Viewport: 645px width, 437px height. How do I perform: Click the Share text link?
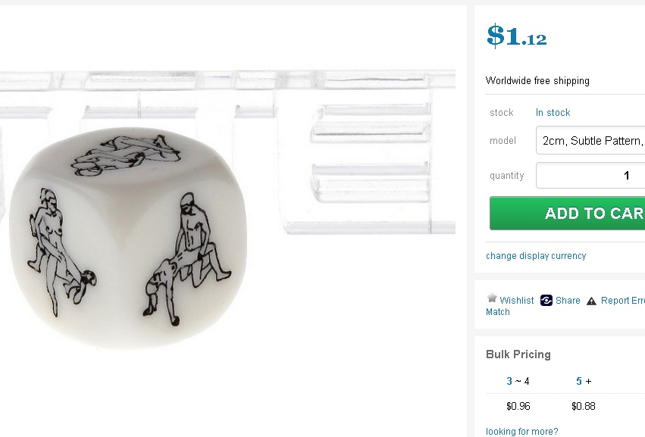[568, 301]
